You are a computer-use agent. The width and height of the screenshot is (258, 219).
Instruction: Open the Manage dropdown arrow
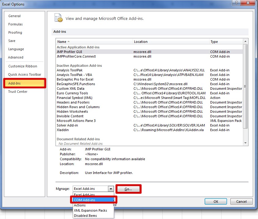point(111,189)
